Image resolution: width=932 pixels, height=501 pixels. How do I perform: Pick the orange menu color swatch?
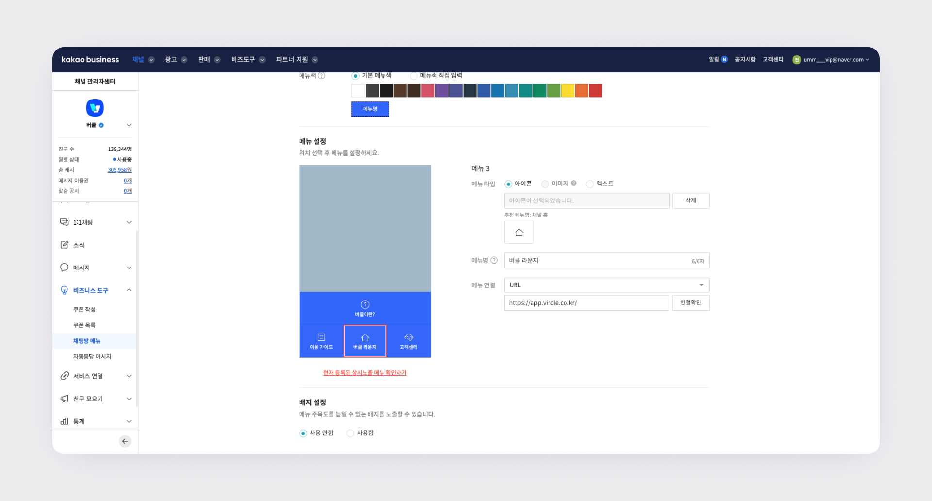click(582, 91)
